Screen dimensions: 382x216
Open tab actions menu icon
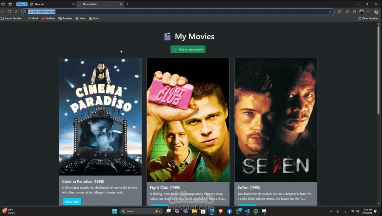point(10,4)
